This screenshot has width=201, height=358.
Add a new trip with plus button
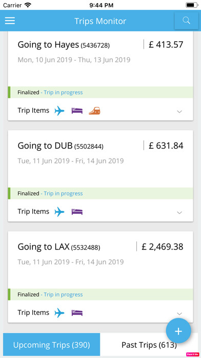[x=178, y=331]
